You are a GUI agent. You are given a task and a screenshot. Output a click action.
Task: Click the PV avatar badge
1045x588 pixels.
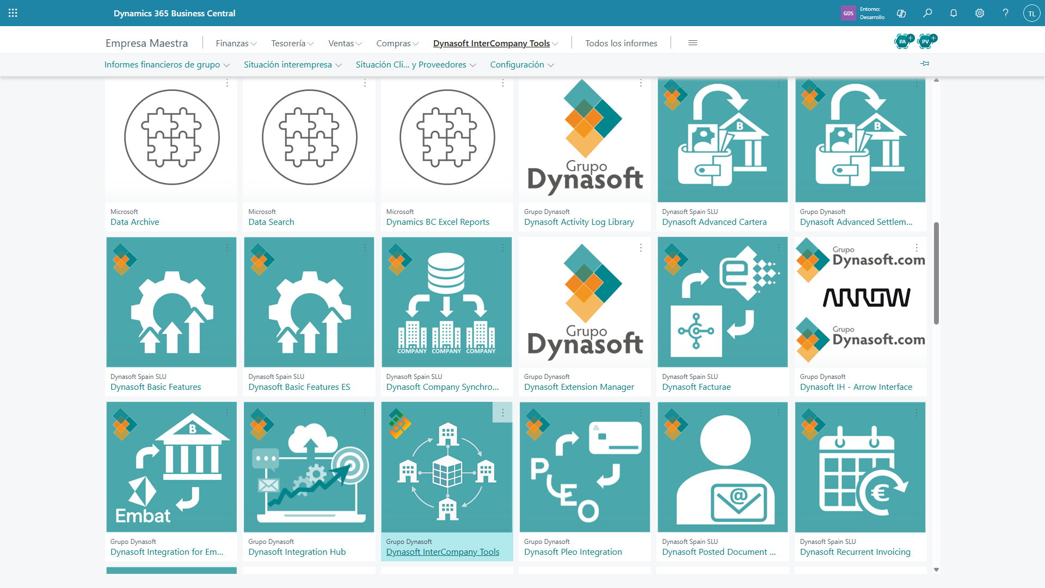pyautogui.click(x=926, y=41)
